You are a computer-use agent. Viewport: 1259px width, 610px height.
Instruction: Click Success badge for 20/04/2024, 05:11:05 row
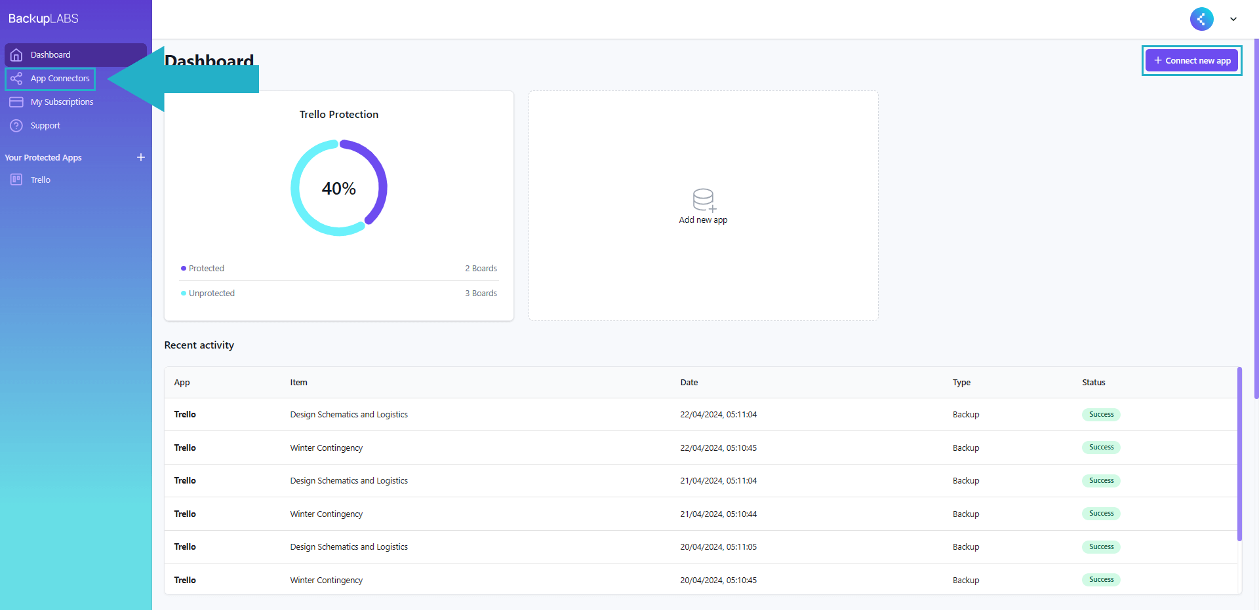pyautogui.click(x=1101, y=546)
